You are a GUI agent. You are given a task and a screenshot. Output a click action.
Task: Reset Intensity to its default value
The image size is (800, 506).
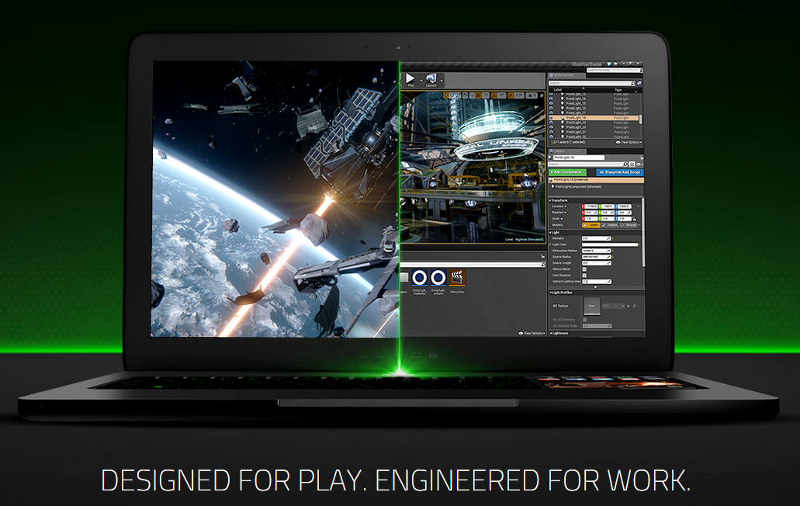pos(612,238)
